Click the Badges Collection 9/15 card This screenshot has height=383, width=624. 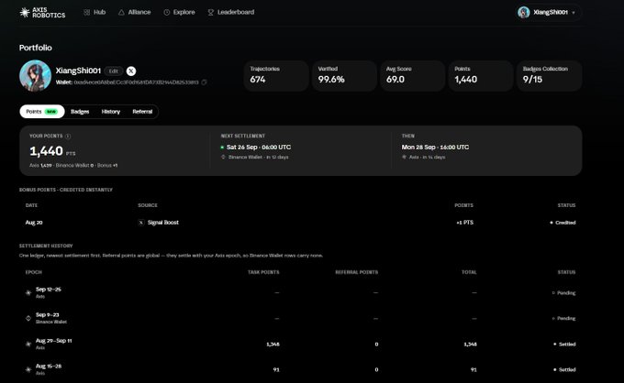(549, 76)
